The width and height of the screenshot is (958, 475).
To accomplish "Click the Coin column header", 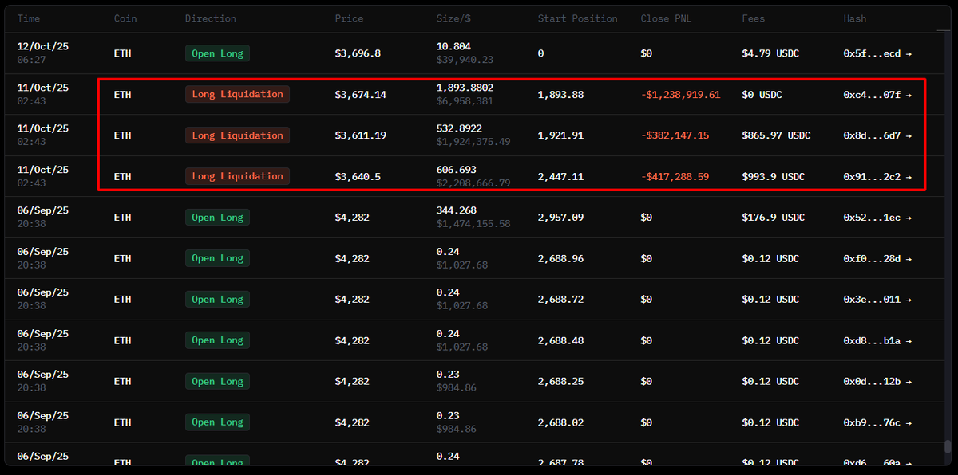I will click(125, 18).
